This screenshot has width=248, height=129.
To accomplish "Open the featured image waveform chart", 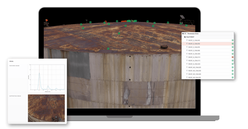I will tap(46, 78).
